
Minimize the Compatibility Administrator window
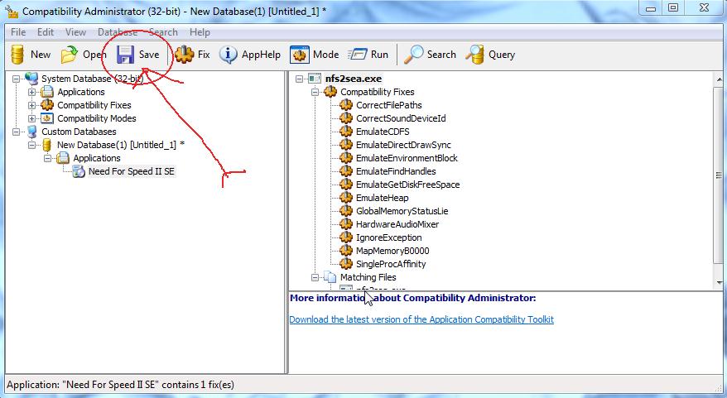[651, 8]
